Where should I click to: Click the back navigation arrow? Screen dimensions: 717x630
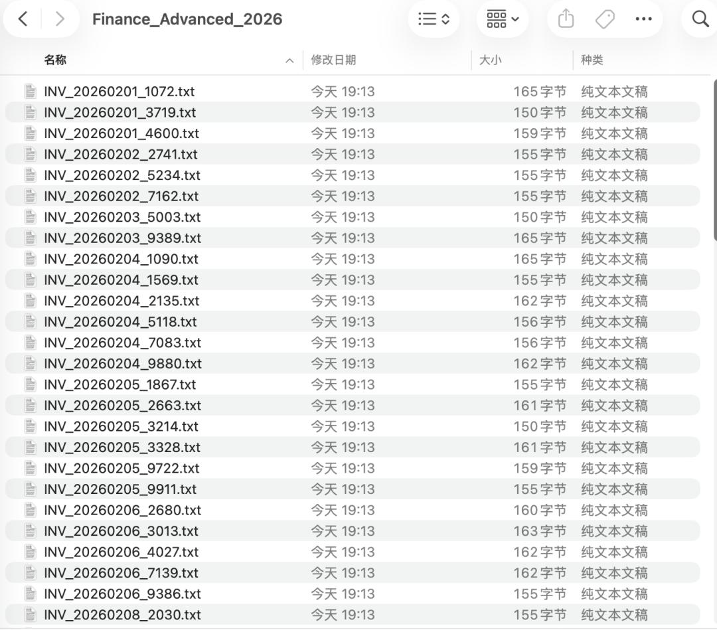(23, 19)
